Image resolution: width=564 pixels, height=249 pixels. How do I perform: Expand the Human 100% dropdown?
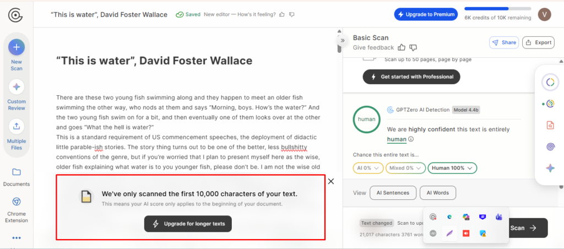(x=452, y=168)
